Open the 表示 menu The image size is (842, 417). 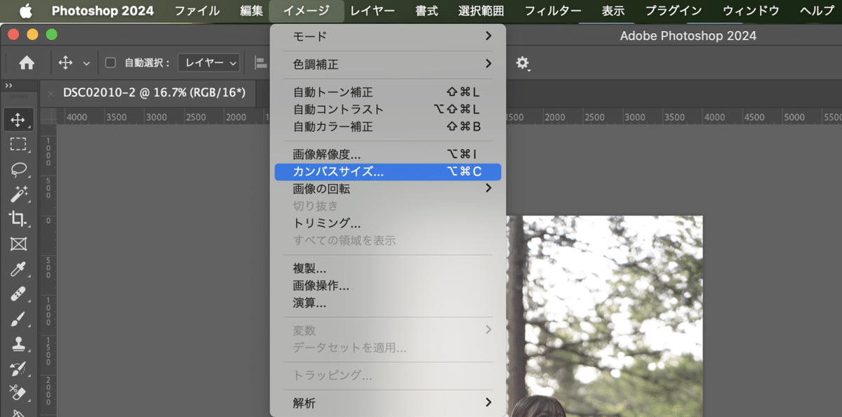tap(613, 11)
